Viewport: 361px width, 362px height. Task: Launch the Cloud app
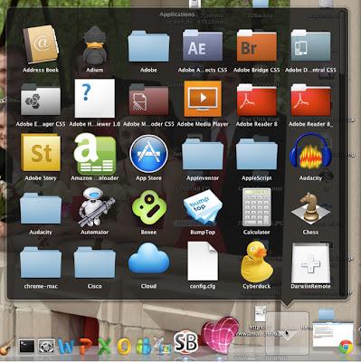point(148,258)
